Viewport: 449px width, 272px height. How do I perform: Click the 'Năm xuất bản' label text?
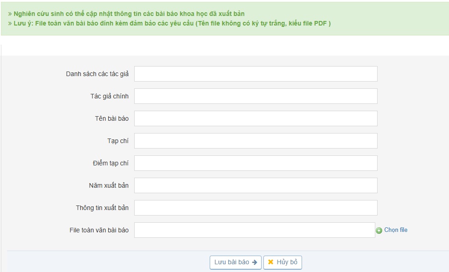pyautogui.click(x=109, y=185)
